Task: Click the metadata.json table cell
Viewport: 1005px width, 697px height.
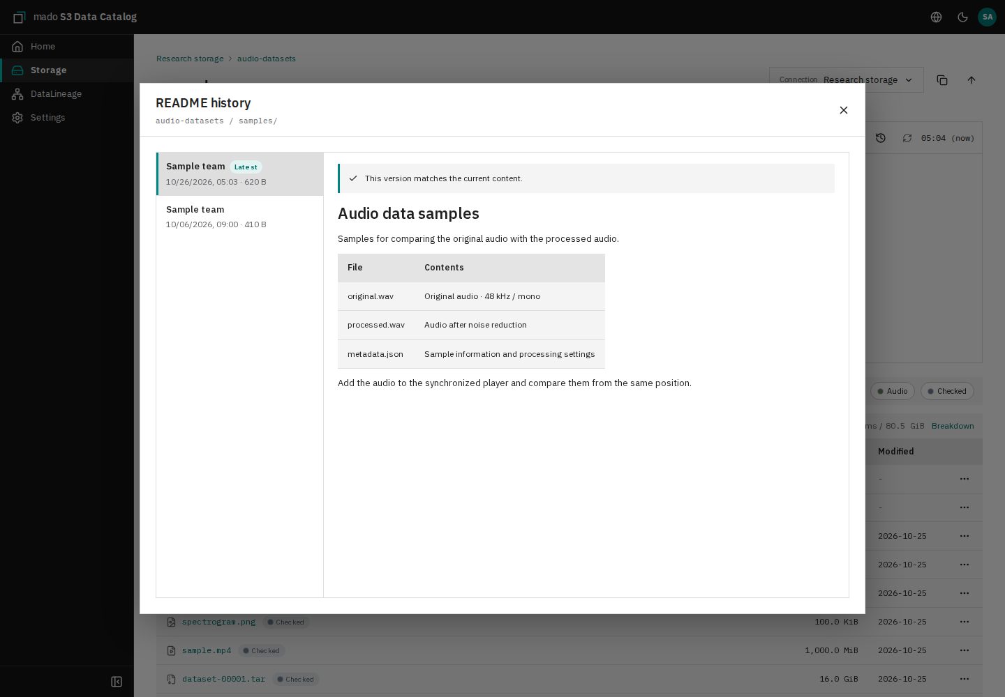Action: pos(375,354)
